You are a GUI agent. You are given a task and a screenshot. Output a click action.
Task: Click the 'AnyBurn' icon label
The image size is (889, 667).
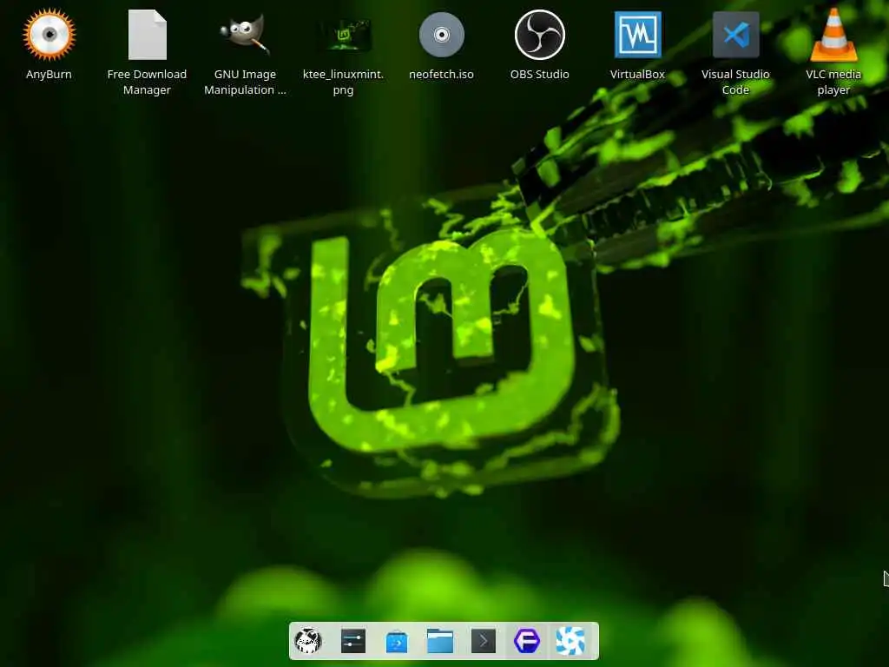pos(49,75)
